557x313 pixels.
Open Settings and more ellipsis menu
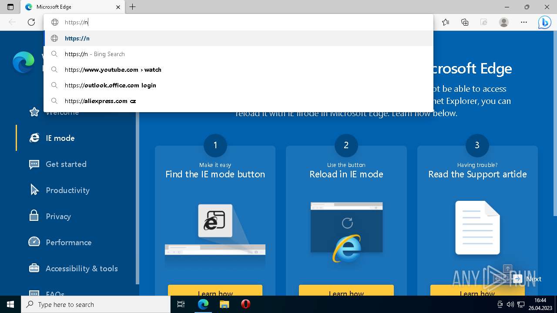pyautogui.click(x=524, y=22)
